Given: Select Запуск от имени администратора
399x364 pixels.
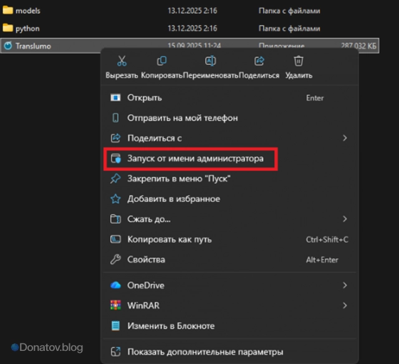Looking at the screenshot, I should [229, 158].
